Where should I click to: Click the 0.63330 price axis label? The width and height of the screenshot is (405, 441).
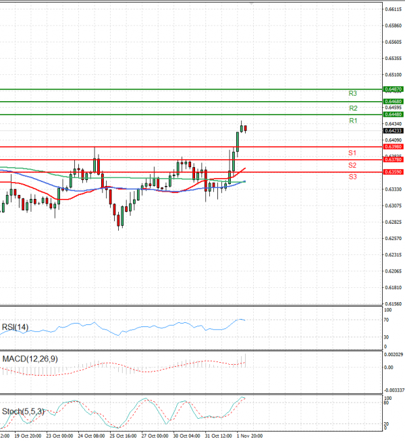[x=393, y=189]
